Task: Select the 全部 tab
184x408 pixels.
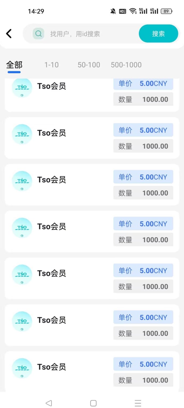Action: (x=14, y=64)
